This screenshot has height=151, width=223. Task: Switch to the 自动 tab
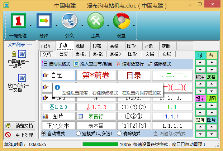pos(47,46)
